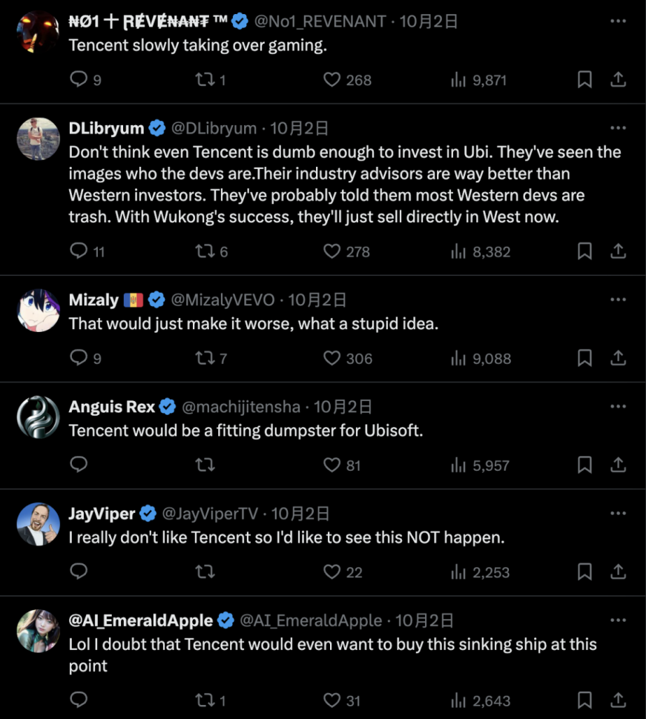Retweet DLibryum's post
646x719 pixels.
pos(205,251)
